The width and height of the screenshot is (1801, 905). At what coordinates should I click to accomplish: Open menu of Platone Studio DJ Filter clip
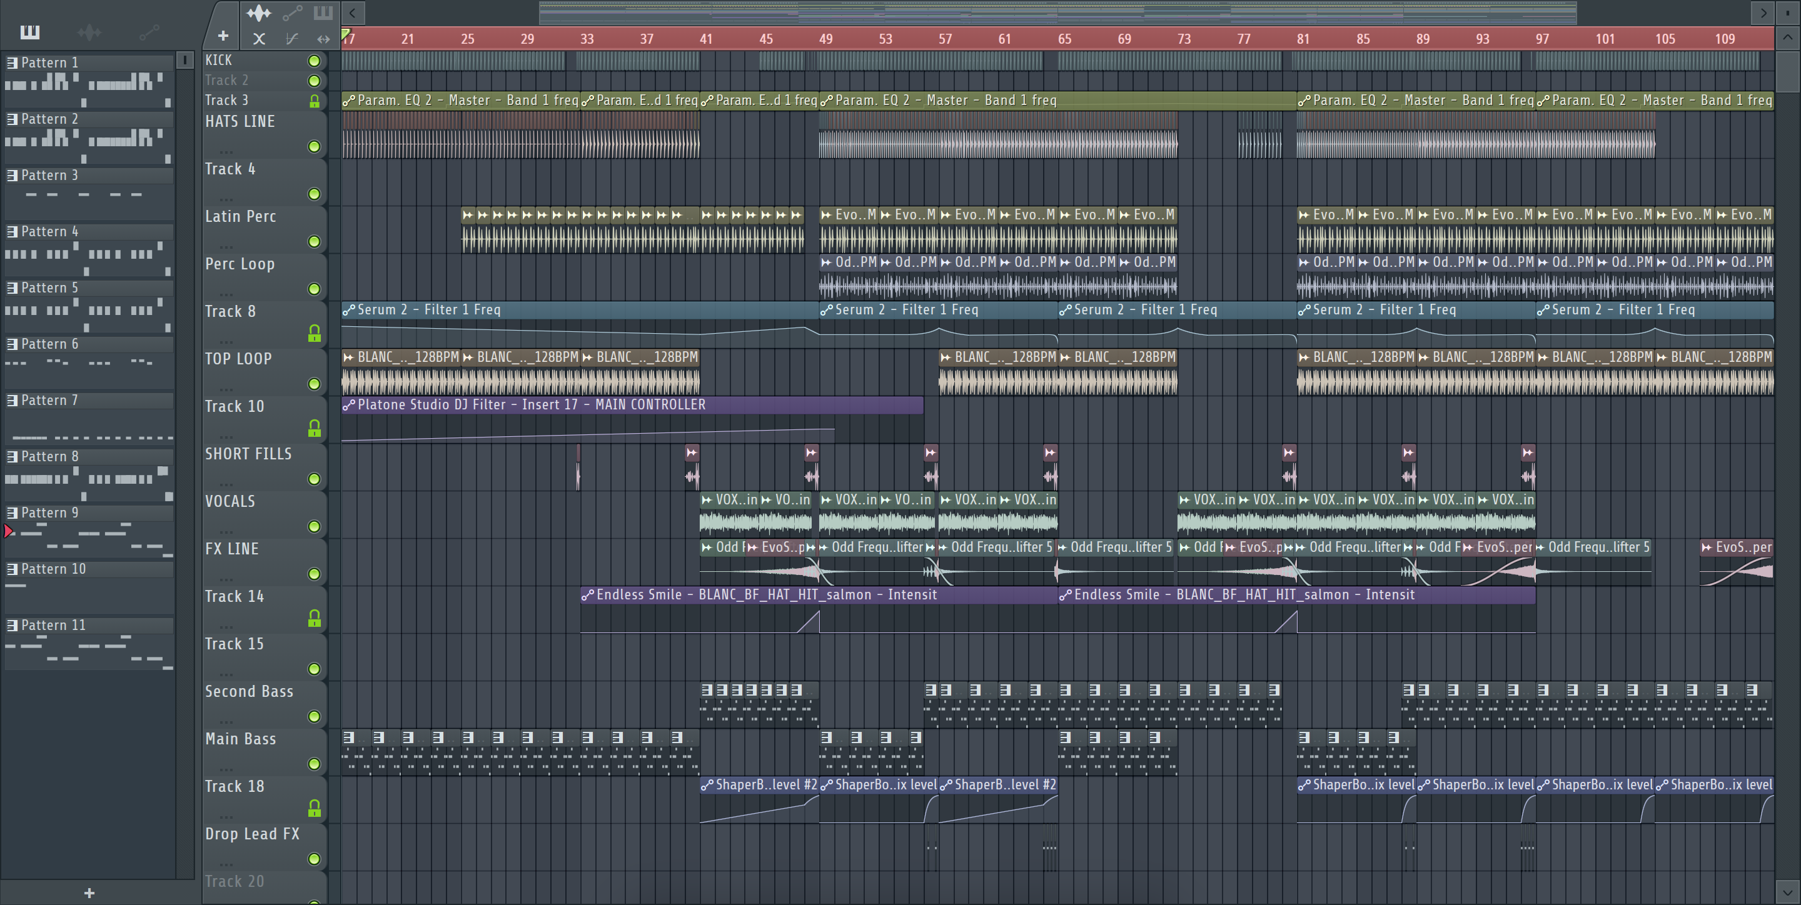tap(349, 404)
